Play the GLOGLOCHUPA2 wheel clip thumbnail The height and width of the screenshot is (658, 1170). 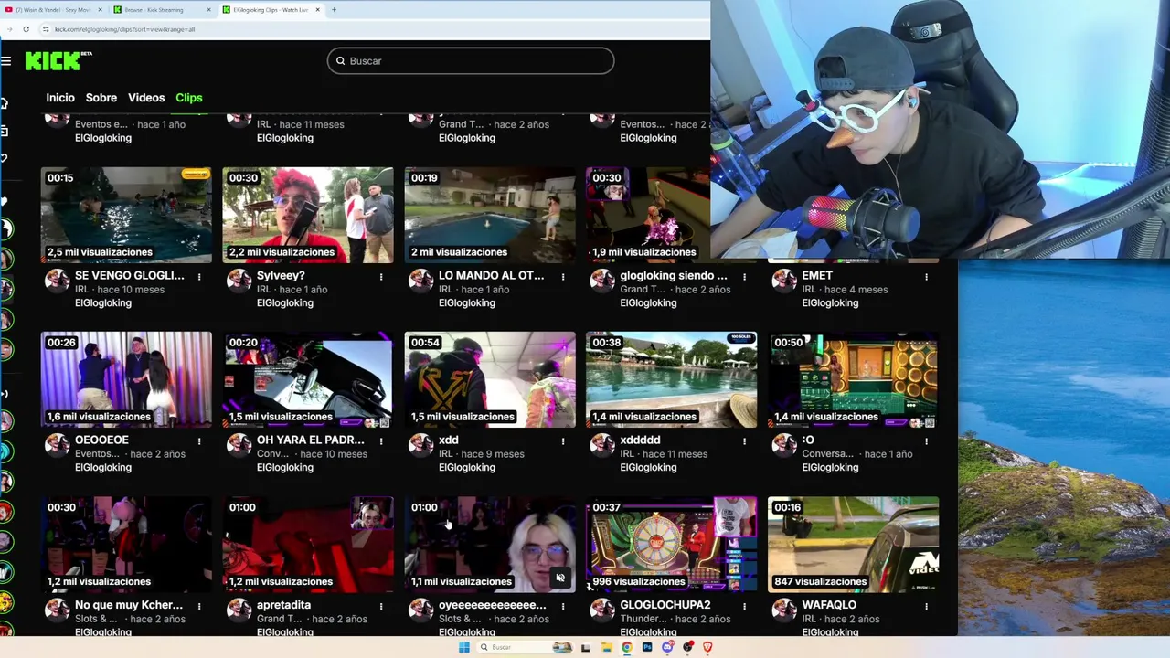click(x=672, y=545)
